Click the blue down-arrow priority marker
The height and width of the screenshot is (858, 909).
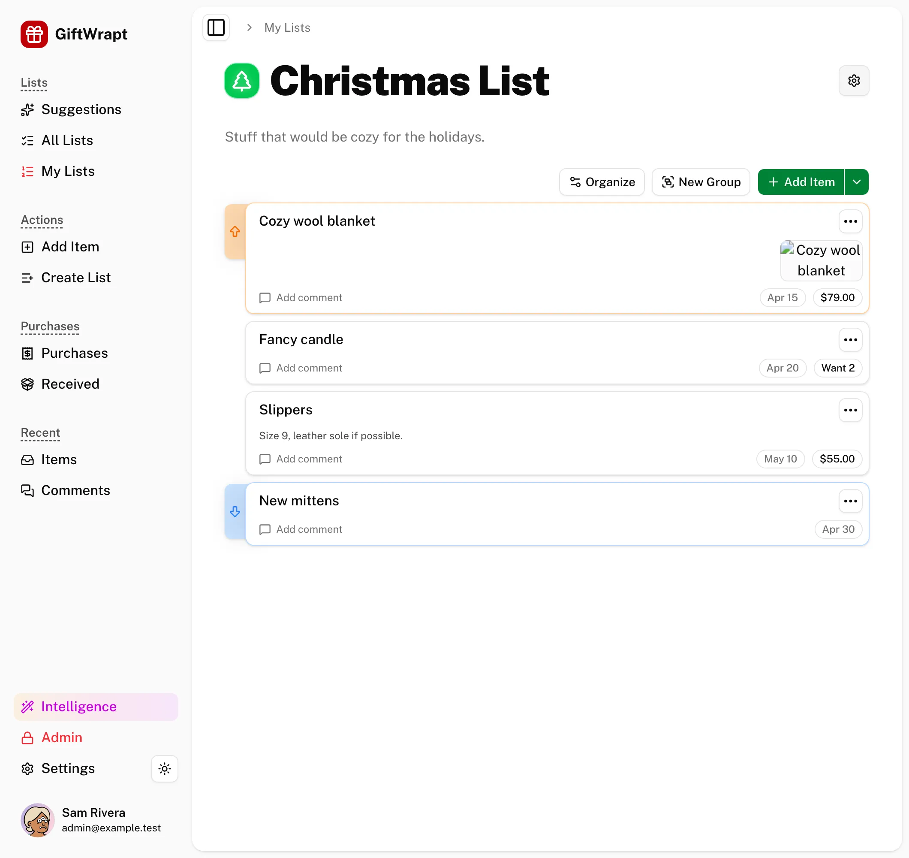[235, 511]
